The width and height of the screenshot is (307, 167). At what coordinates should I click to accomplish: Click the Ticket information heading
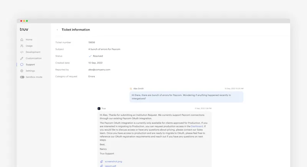[x=76, y=30]
